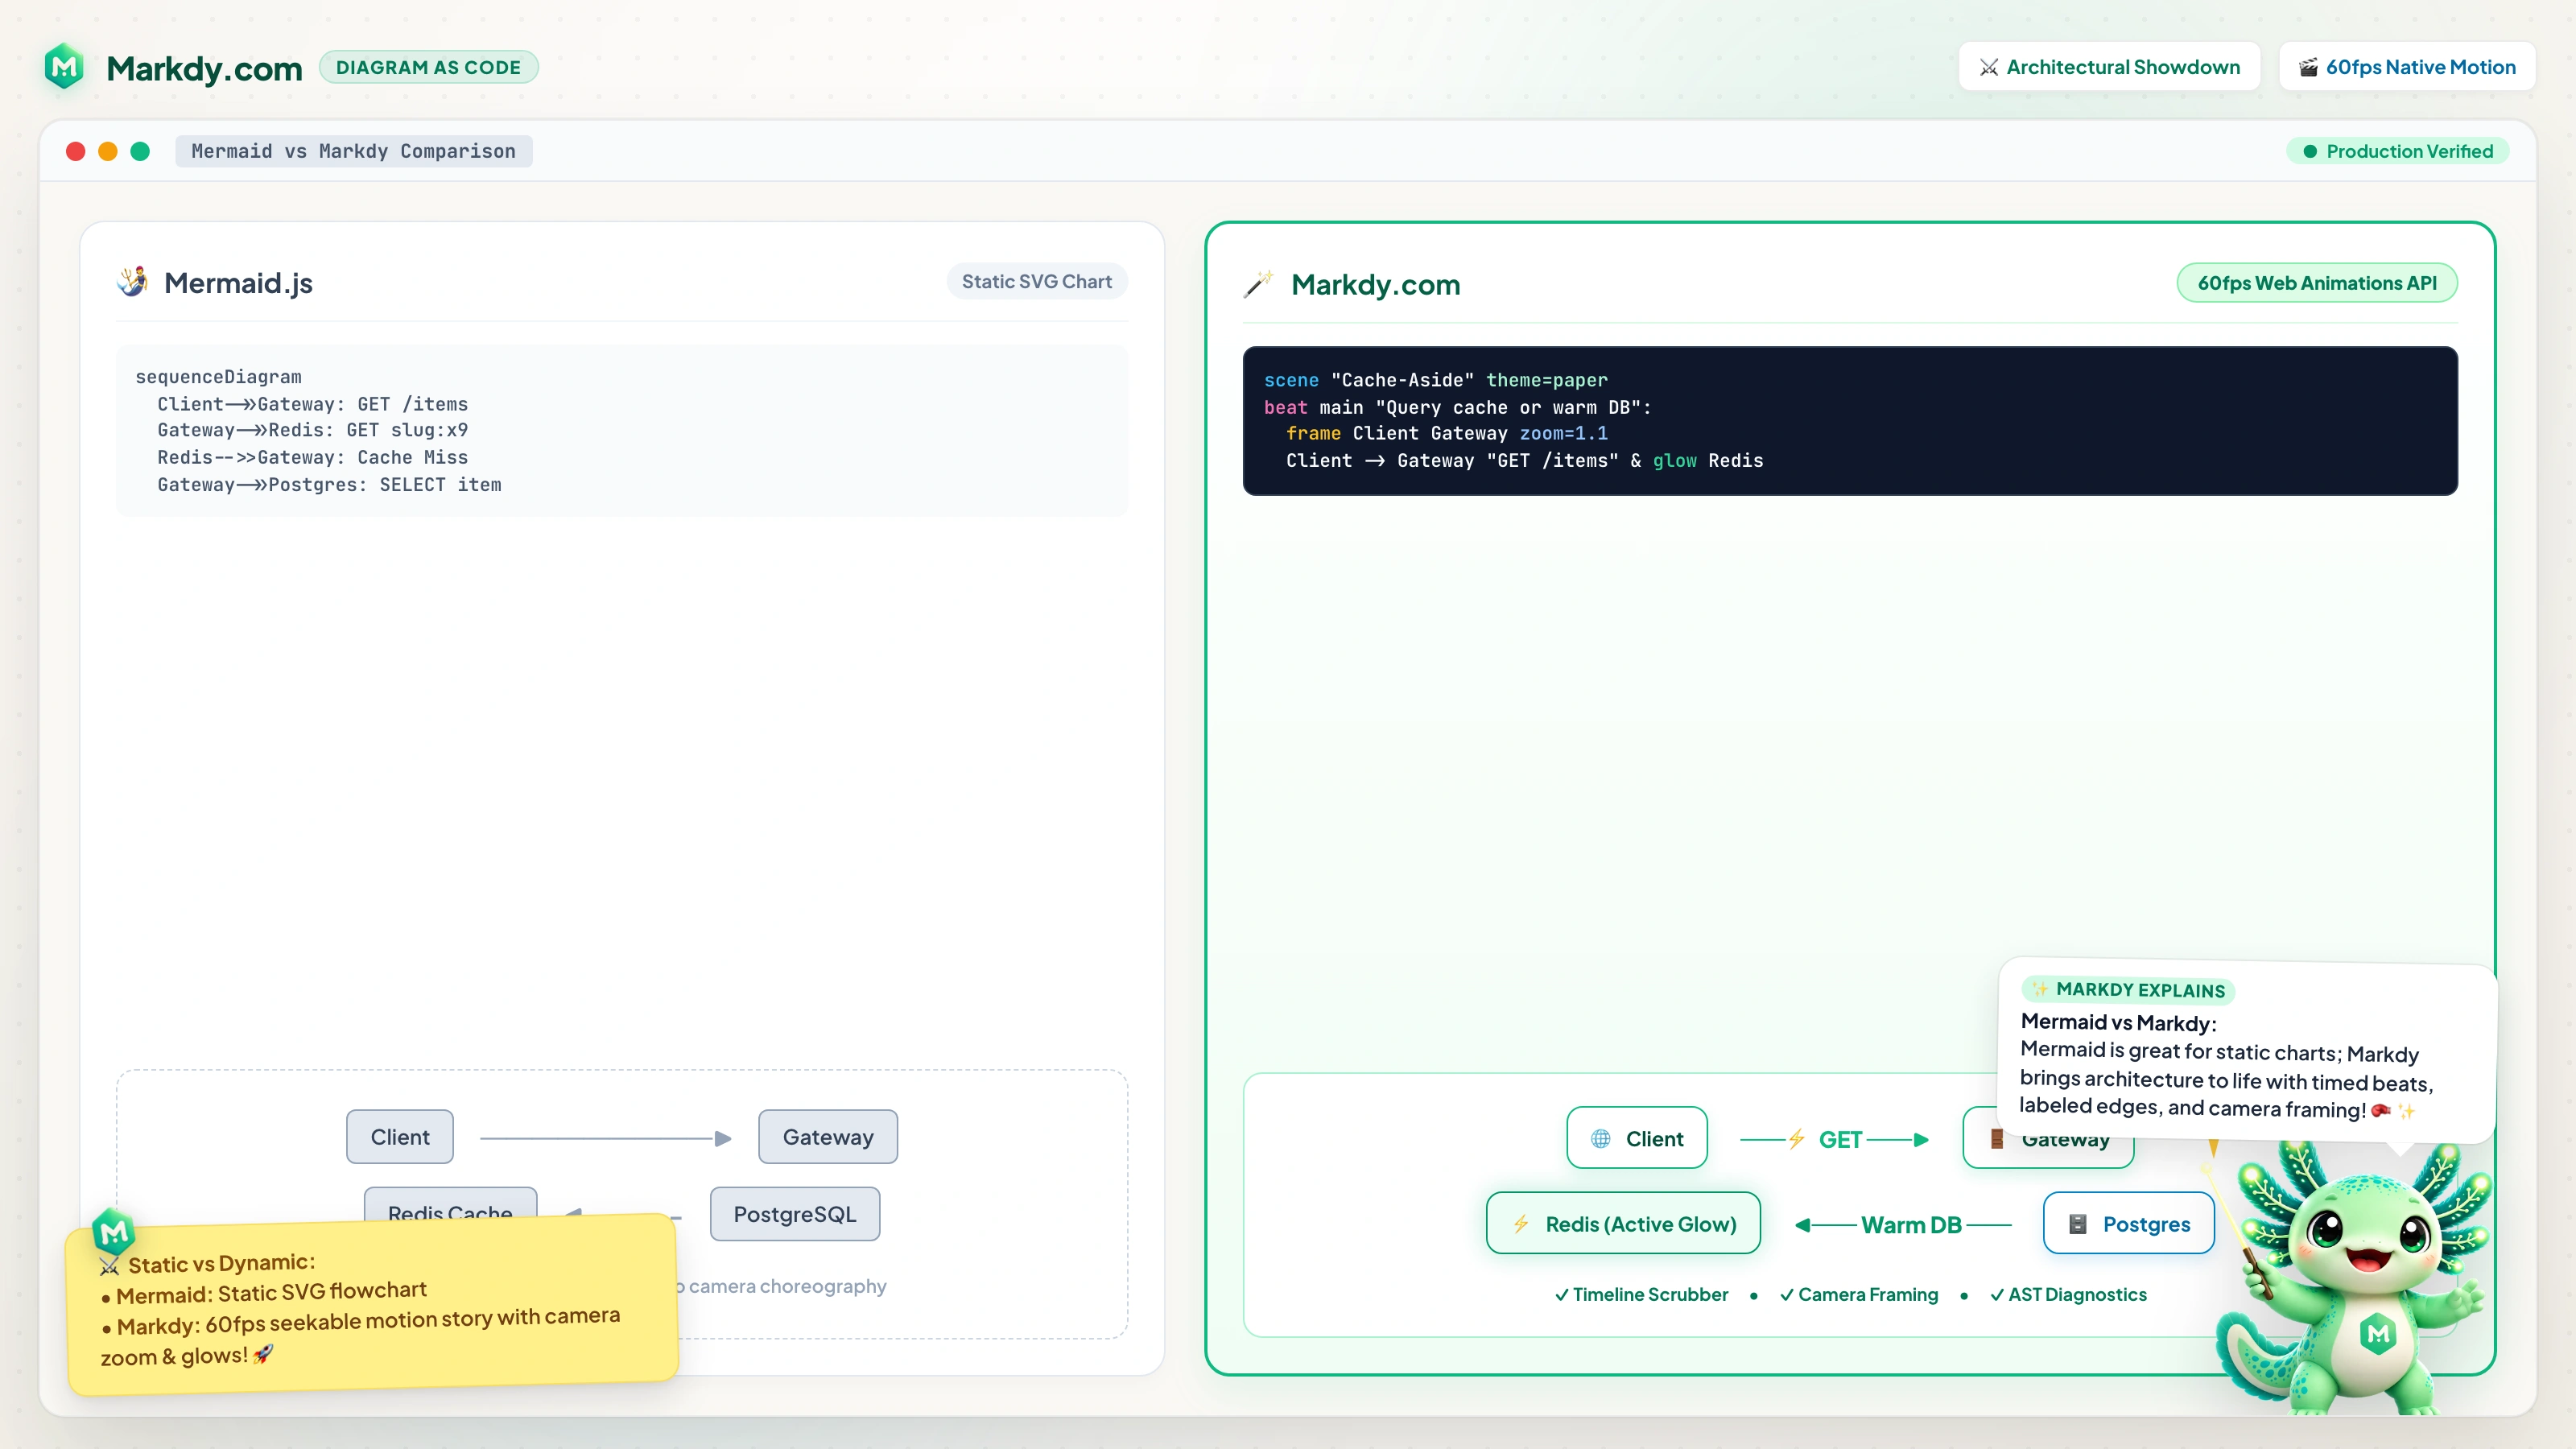2576x1449 pixels.
Task: Click the Static SVG Chart badge
Action: 1037,281
